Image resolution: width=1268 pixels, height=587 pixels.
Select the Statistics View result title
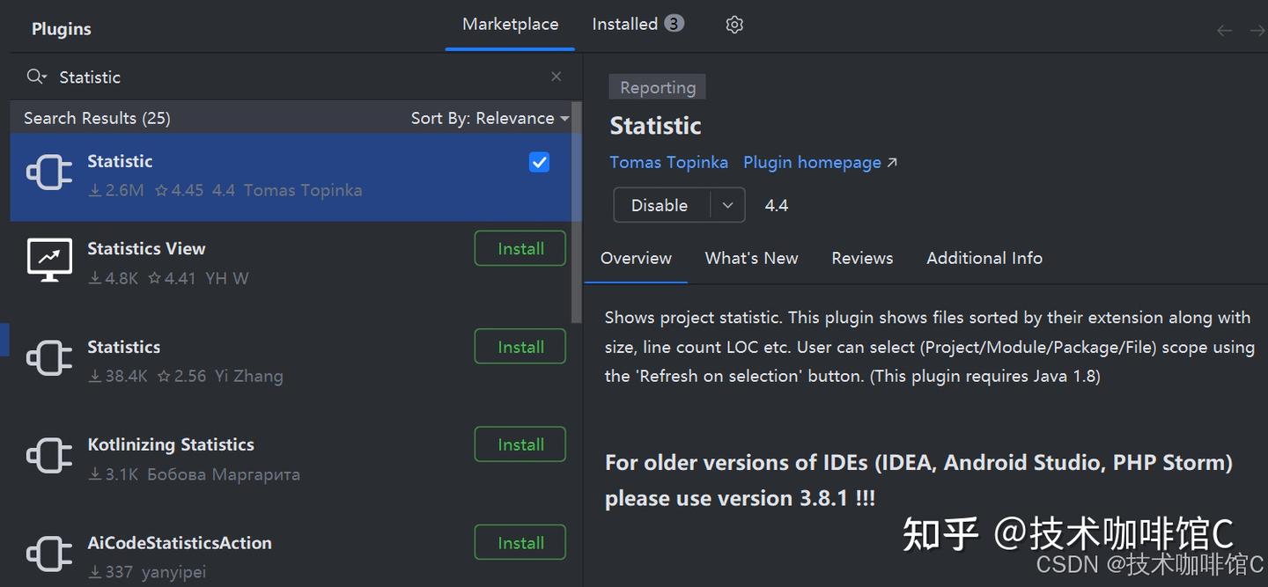(146, 248)
